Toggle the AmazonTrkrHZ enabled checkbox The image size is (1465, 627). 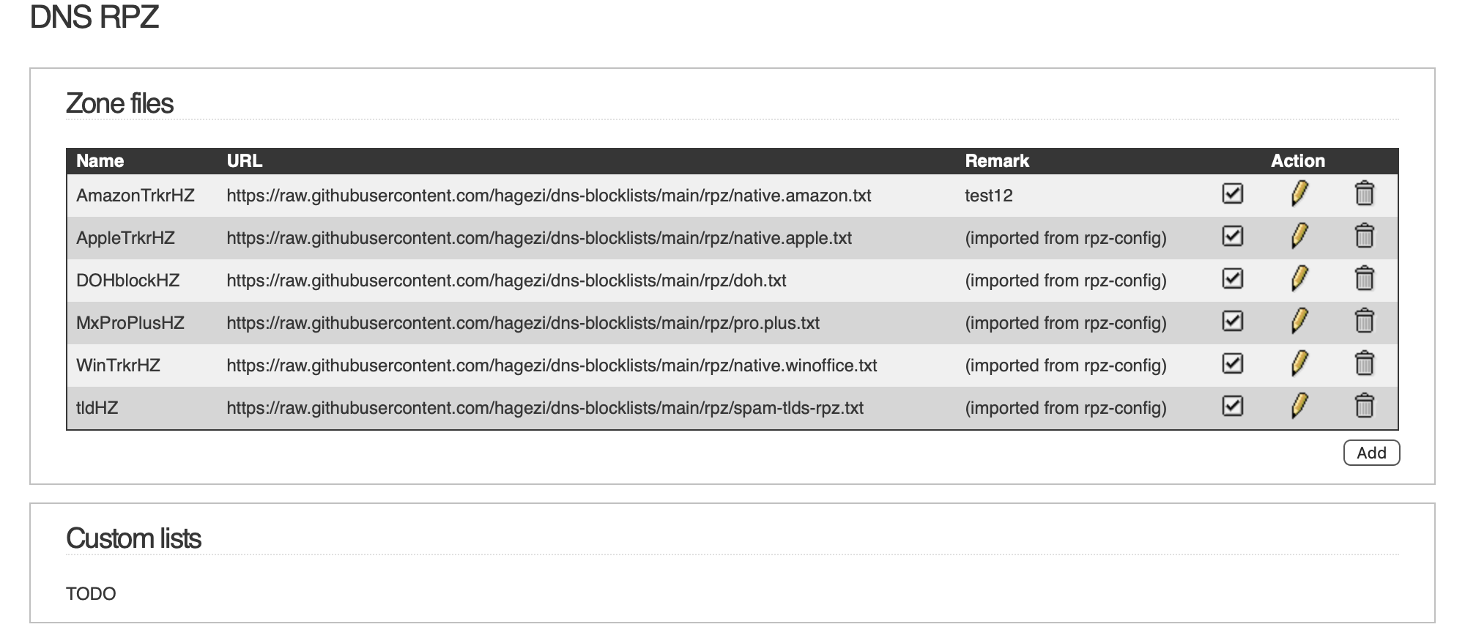(x=1233, y=193)
